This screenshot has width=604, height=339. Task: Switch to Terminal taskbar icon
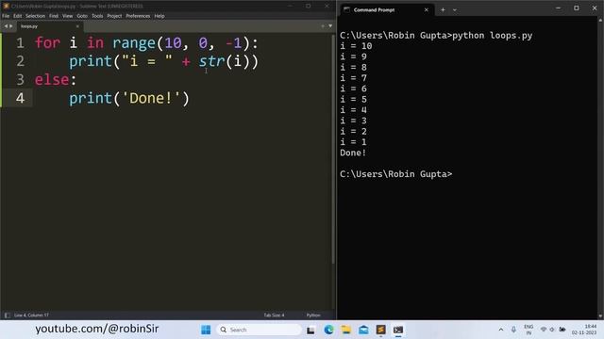point(398,330)
